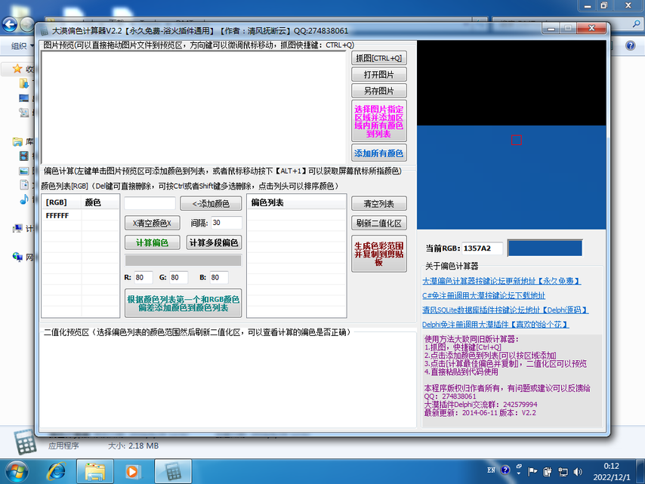Click the 间隔 interval input field
Image resolution: width=645 pixels, height=484 pixels.
point(226,223)
